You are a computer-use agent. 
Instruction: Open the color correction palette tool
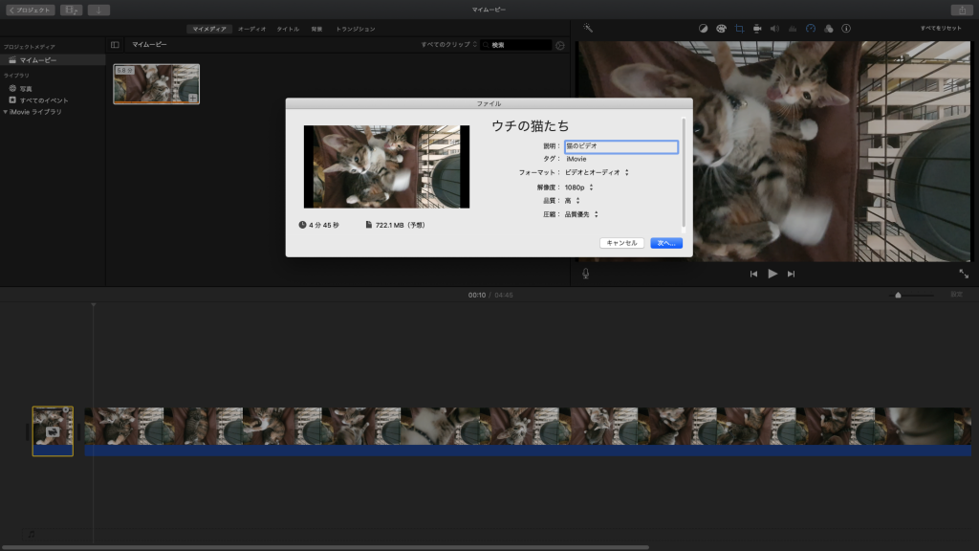(721, 29)
